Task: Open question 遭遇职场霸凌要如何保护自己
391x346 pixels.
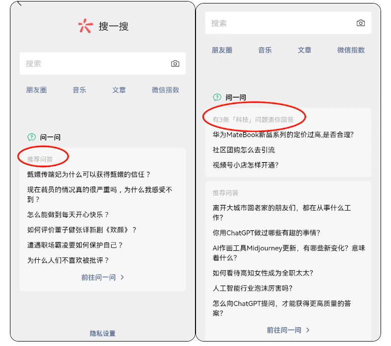Action: (x=75, y=245)
